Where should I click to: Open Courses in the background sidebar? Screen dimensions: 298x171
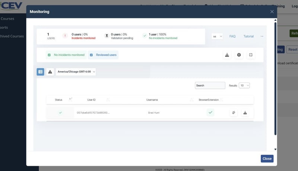7,19
